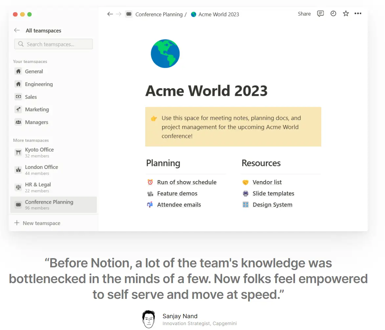Click the General teamspace house icon
385x330 pixels.
18,71
